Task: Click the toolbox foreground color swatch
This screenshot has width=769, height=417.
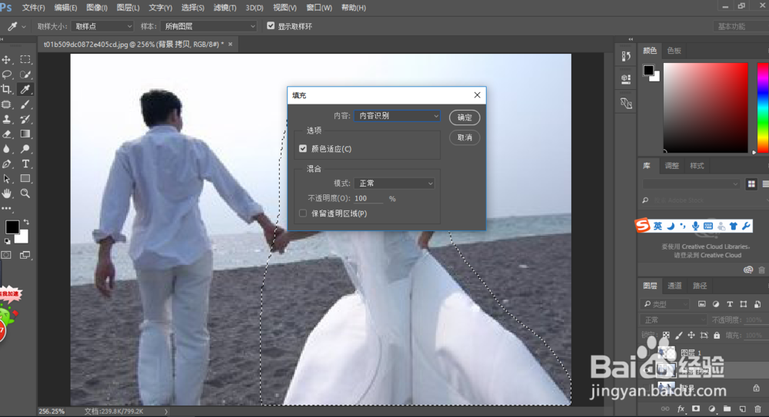Action: (12, 227)
